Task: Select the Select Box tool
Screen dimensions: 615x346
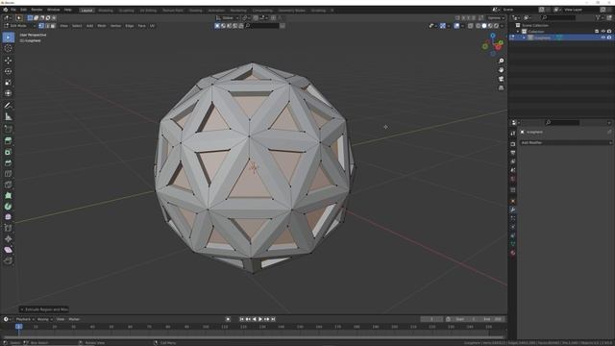Action: tap(9, 37)
